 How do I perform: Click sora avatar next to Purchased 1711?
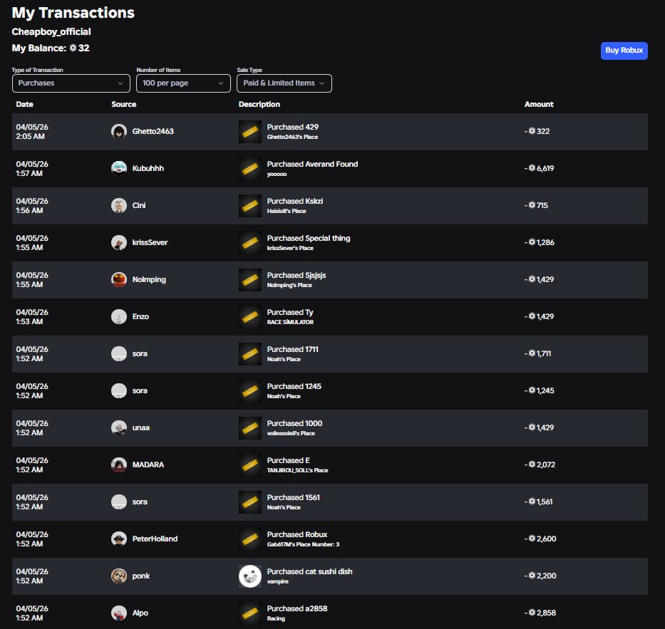click(119, 353)
